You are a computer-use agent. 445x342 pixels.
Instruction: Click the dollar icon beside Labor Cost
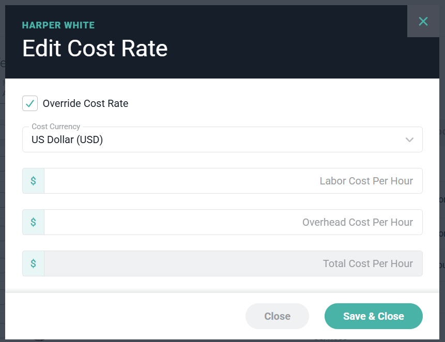tap(33, 181)
